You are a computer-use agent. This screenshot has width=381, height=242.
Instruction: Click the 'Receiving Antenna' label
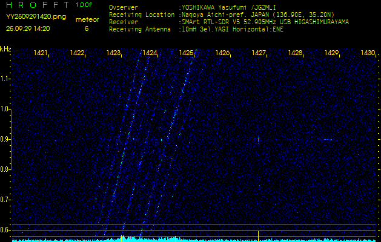coord(140,30)
